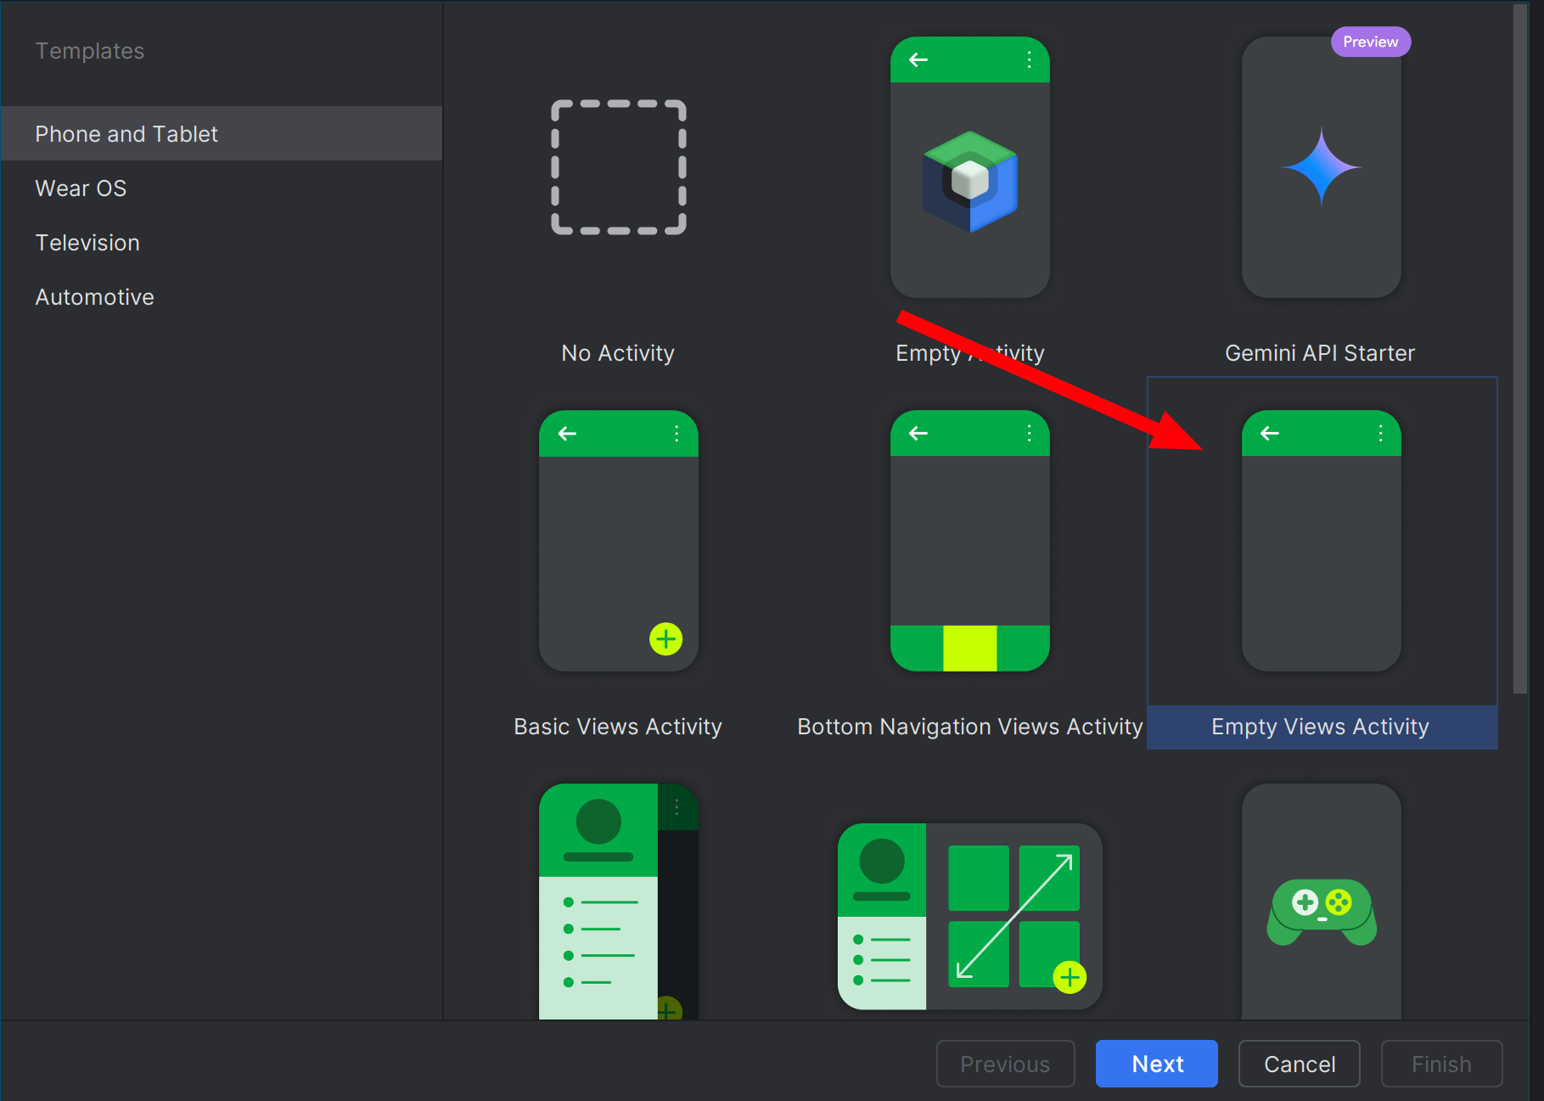Click the green gamepad icon
The height and width of the screenshot is (1101, 1544).
[1321, 912]
